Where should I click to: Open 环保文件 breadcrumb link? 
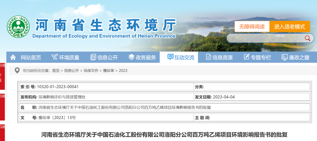pyautogui.click(x=90, y=71)
